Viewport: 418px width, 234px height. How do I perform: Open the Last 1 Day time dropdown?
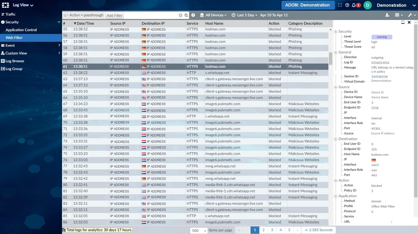(244, 15)
